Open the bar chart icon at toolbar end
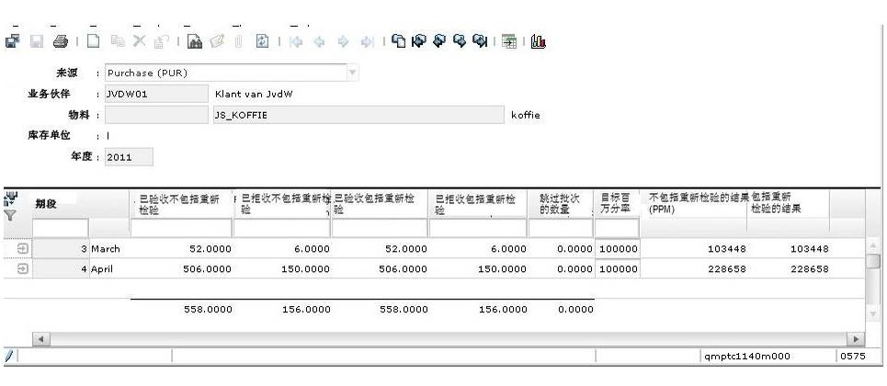The height and width of the screenshot is (386, 887). point(539,41)
